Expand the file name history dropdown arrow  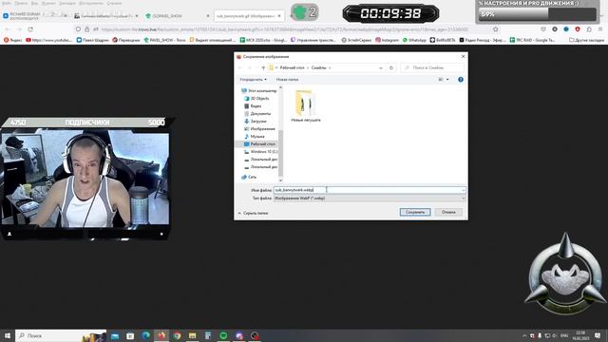[x=463, y=190]
